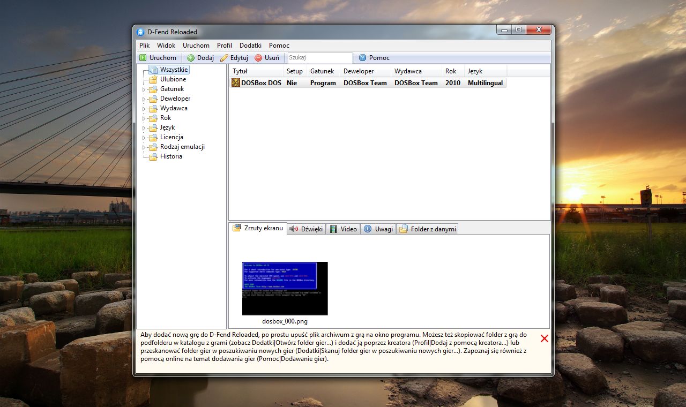Click the speaker icon on Dźwięki tab

pos(292,229)
